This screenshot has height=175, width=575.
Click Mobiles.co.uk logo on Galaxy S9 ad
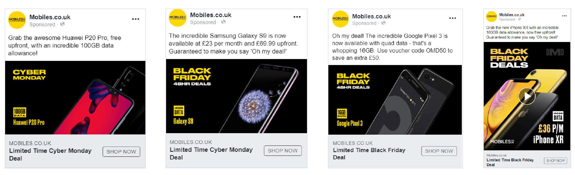[x=177, y=18]
